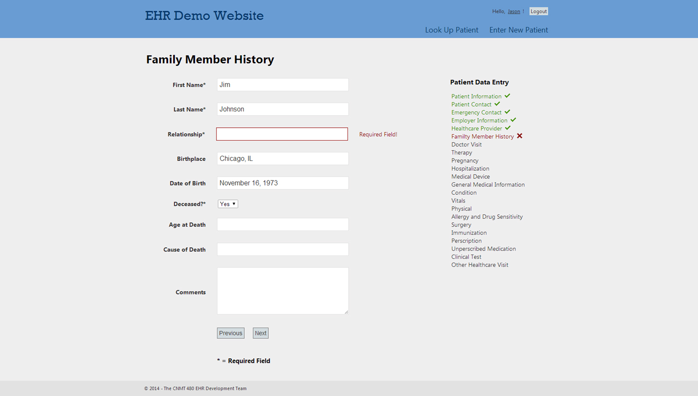The height and width of the screenshot is (396, 698).
Task: Click the checkmark beside Healthcare Provider
Action: tap(508, 128)
